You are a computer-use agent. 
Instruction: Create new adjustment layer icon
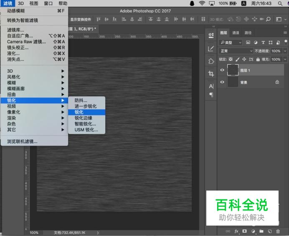coord(253,231)
